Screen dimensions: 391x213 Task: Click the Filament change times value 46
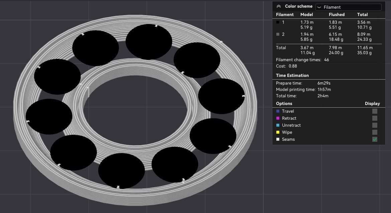click(x=327, y=60)
